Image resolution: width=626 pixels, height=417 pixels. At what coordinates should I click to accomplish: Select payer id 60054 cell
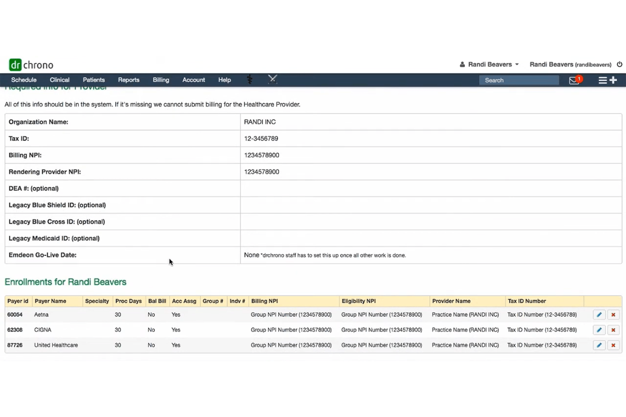(15, 315)
